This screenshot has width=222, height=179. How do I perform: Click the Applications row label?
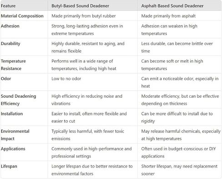click(13, 149)
